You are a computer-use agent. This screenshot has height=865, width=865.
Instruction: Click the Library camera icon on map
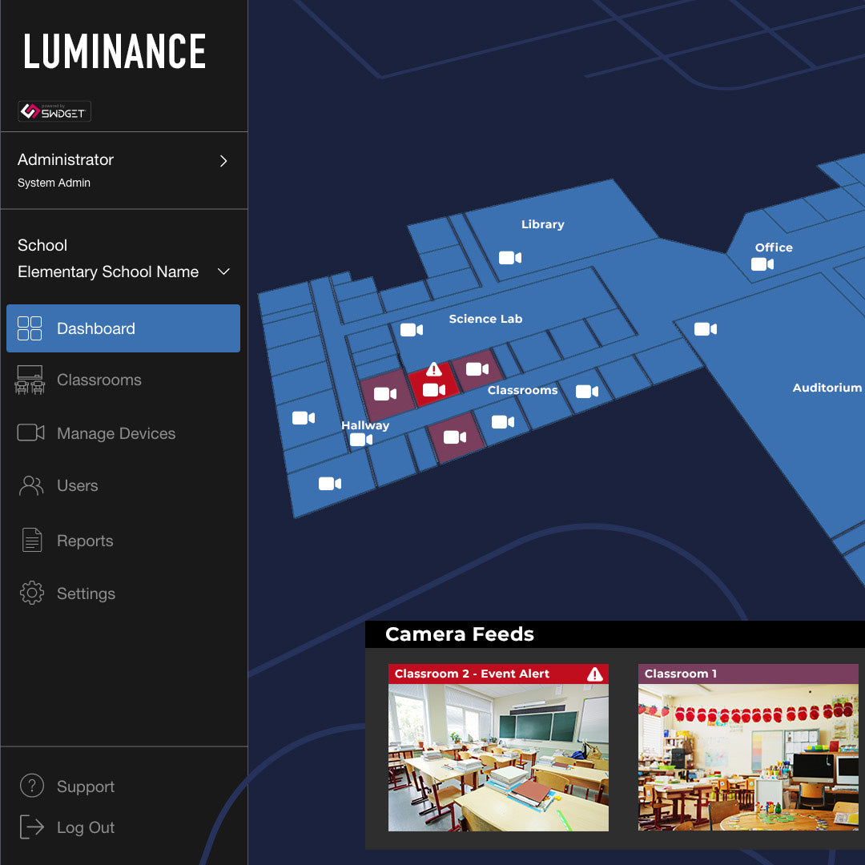click(x=510, y=257)
